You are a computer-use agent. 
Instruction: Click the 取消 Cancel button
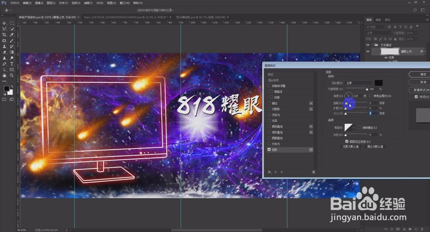click(x=419, y=82)
